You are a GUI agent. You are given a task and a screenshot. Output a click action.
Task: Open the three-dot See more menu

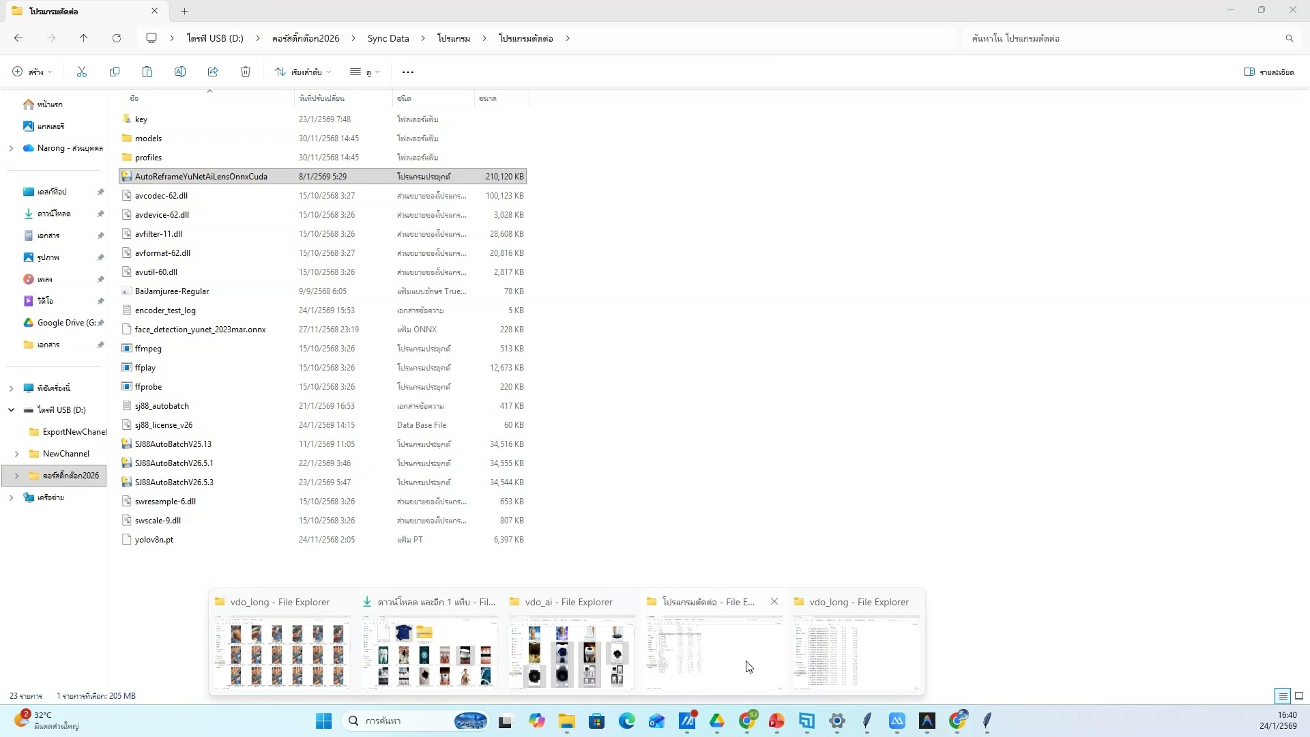(x=408, y=72)
